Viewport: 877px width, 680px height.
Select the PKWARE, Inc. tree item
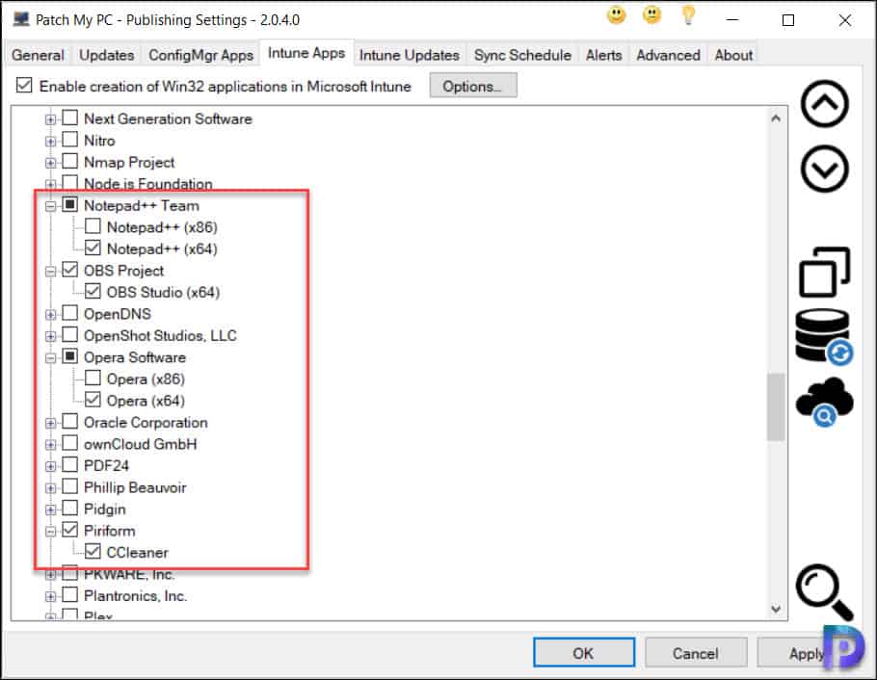click(x=129, y=574)
